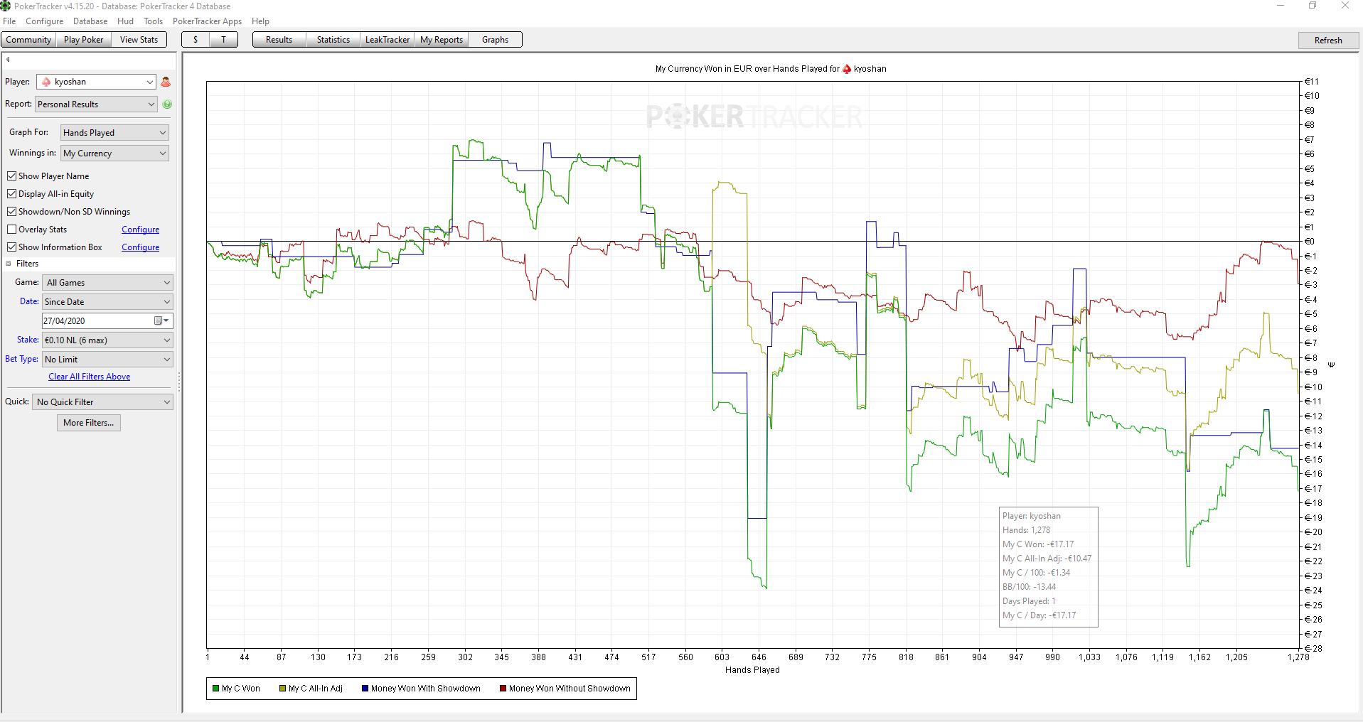The width and height of the screenshot is (1363, 722).
Task: Enable the Overlay Stats checkbox
Action: pos(11,230)
